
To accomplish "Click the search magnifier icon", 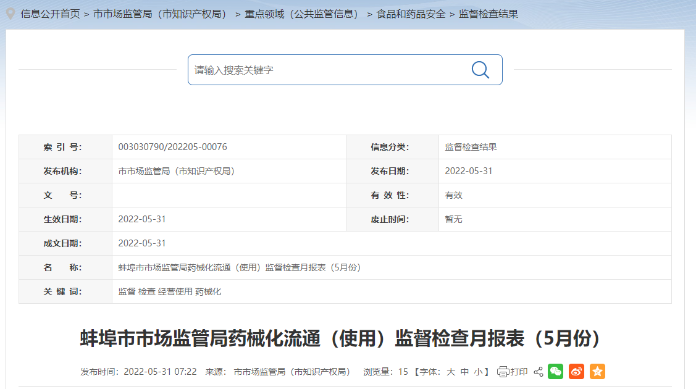I will [480, 70].
